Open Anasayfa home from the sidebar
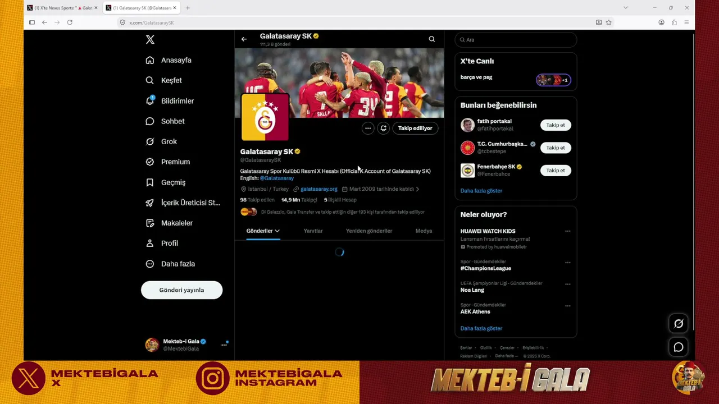 tap(169, 60)
